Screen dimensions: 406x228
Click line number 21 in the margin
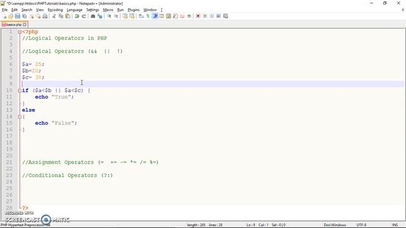tap(9, 162)
